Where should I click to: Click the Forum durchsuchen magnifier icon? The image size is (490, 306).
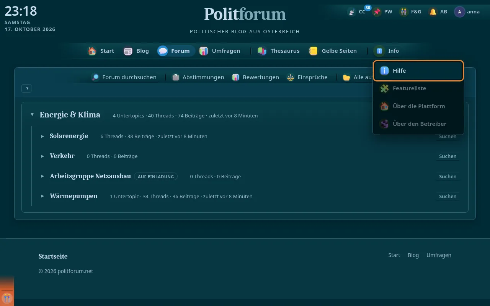click(x=95, y=77)
